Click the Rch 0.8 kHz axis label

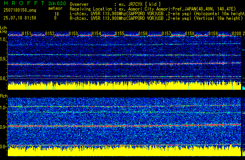(3, 146)
